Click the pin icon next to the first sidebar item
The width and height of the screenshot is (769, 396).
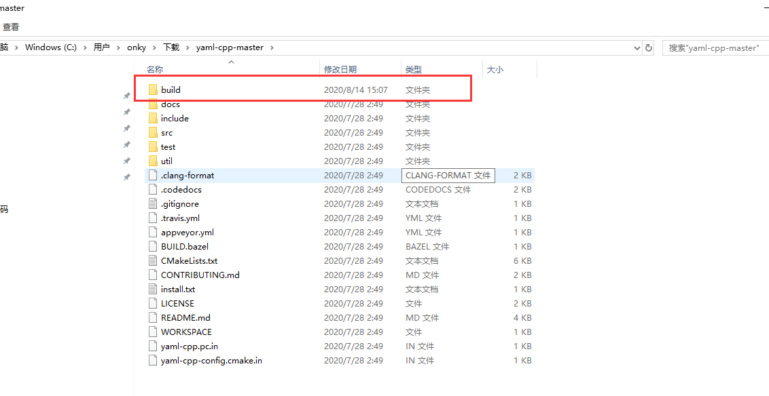pos(126,96)
